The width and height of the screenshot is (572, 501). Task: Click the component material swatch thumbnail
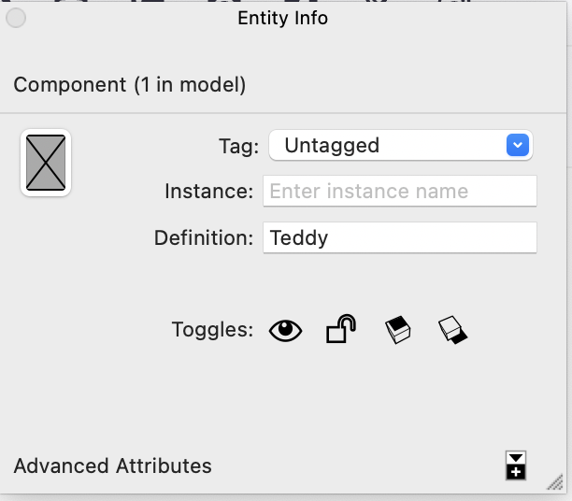pyautogui.click(x=46, y=163)
